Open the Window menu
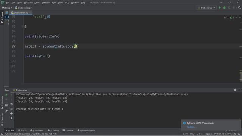 click(x=75, y=3)
